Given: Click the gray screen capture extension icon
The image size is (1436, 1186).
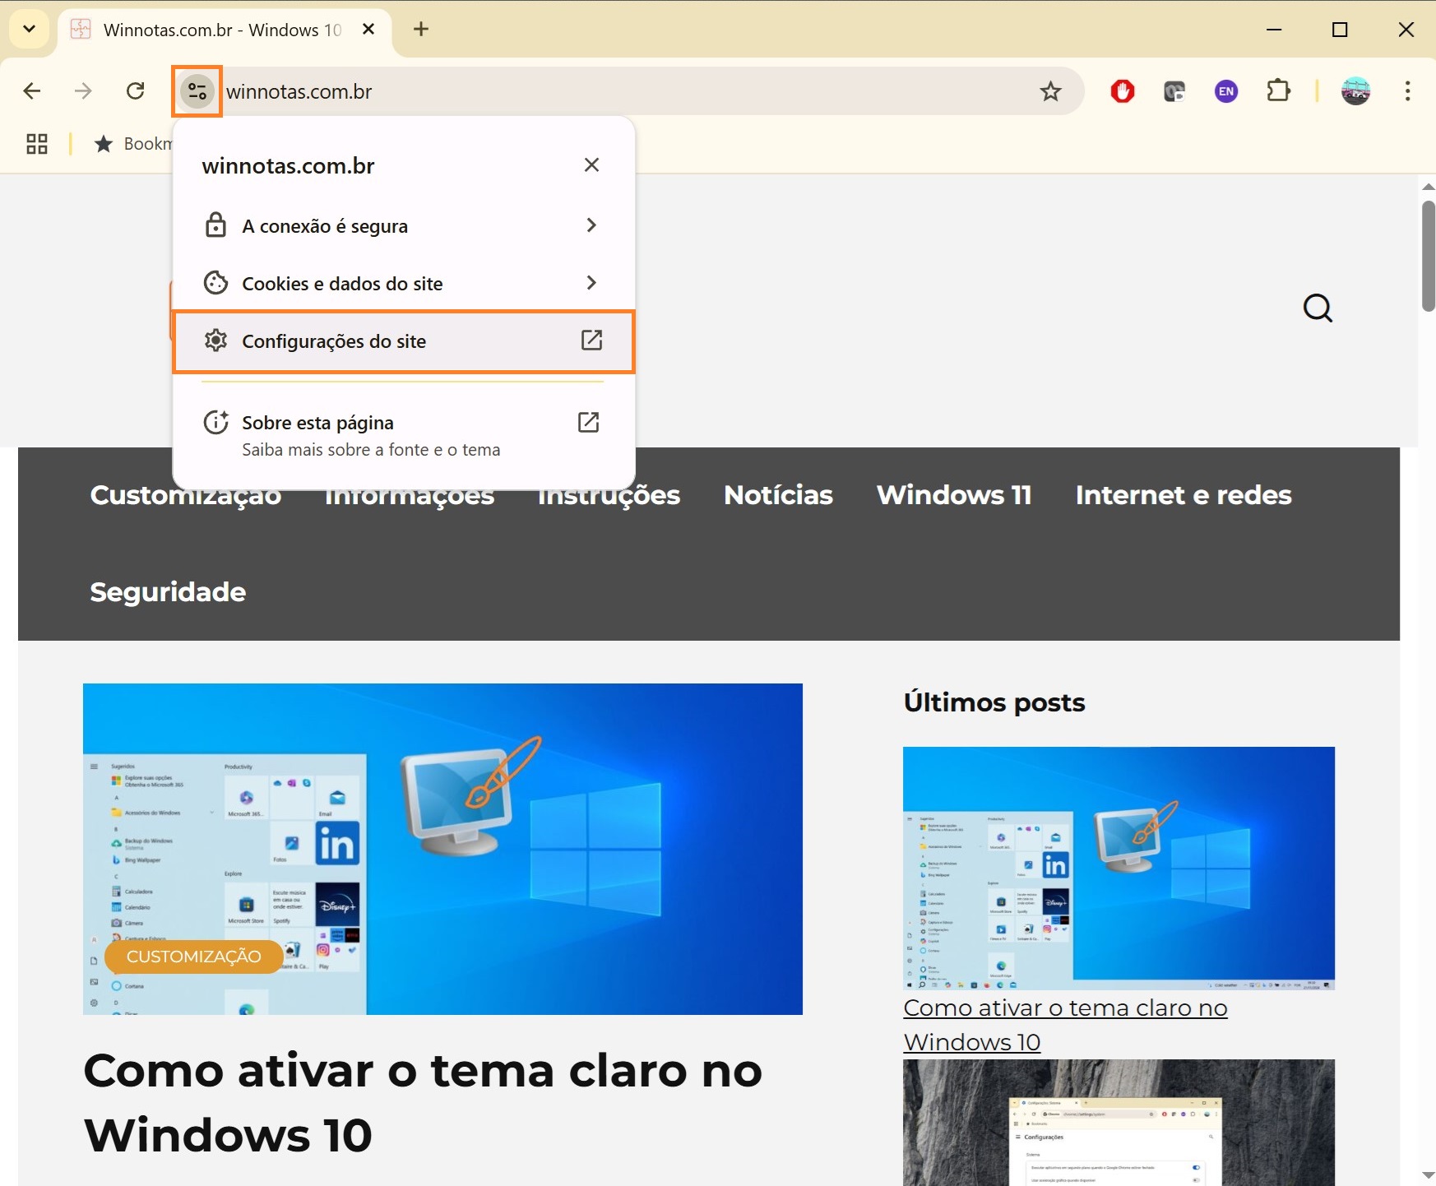Looking at the screenshot, I should pos(1174,91).
